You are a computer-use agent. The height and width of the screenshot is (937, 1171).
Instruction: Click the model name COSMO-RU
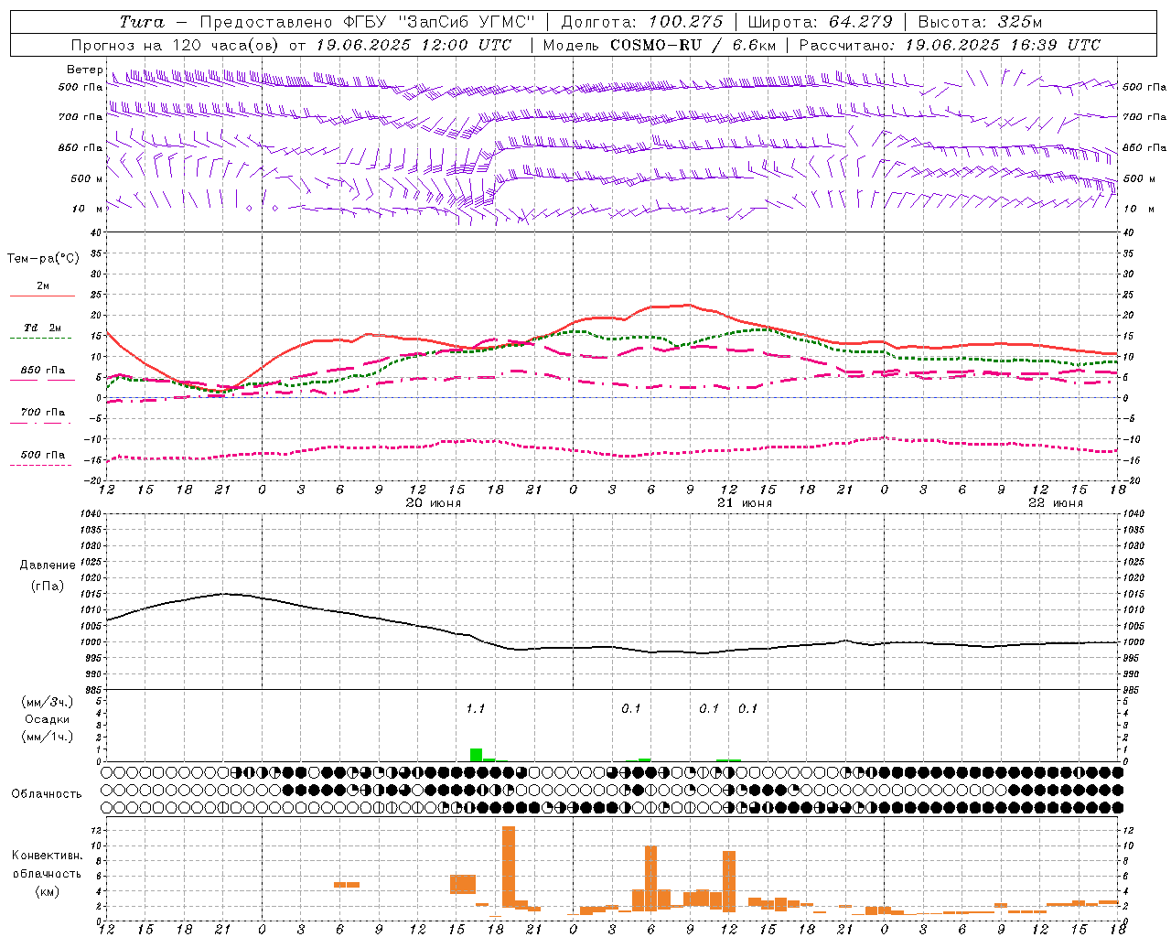656,45
